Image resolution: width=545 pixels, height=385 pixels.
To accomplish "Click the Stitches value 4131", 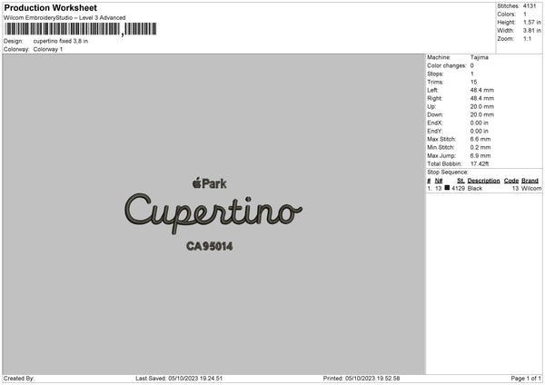I will click(530, 6).
